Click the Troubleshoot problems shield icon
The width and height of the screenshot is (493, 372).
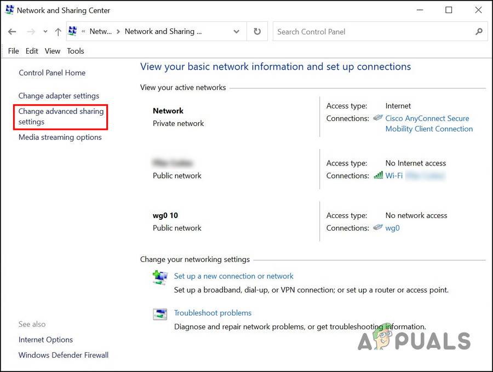pos(160,314)
